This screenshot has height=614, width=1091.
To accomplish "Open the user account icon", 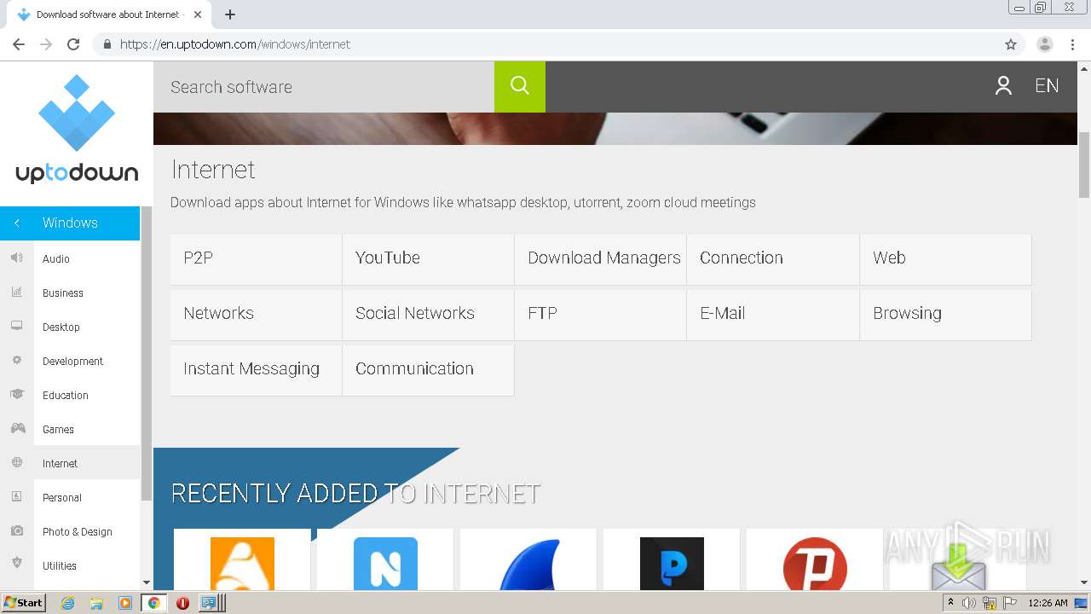I will click(x=1003, y=86).
